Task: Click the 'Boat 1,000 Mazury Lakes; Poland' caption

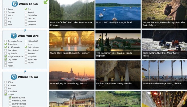Action: coord(114,22)
